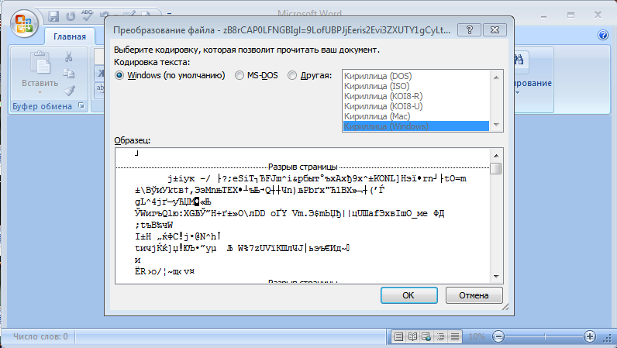Click the Вставить paste clipboard icon
Screen dimensions: 617x348
coord(40,63)
